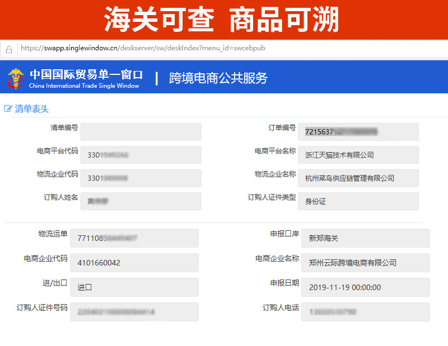Click the 电商企业名称 label

(277, 258)
